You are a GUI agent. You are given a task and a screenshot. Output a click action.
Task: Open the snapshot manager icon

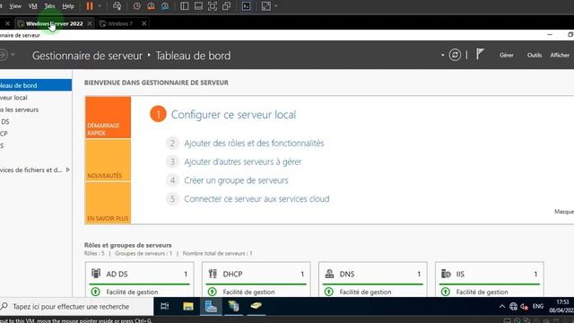click(165, 6)
